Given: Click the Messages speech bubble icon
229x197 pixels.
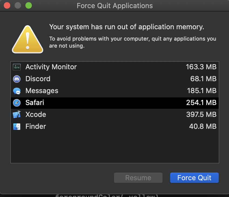Looking at the screenshot, I should tap(17, 91).
